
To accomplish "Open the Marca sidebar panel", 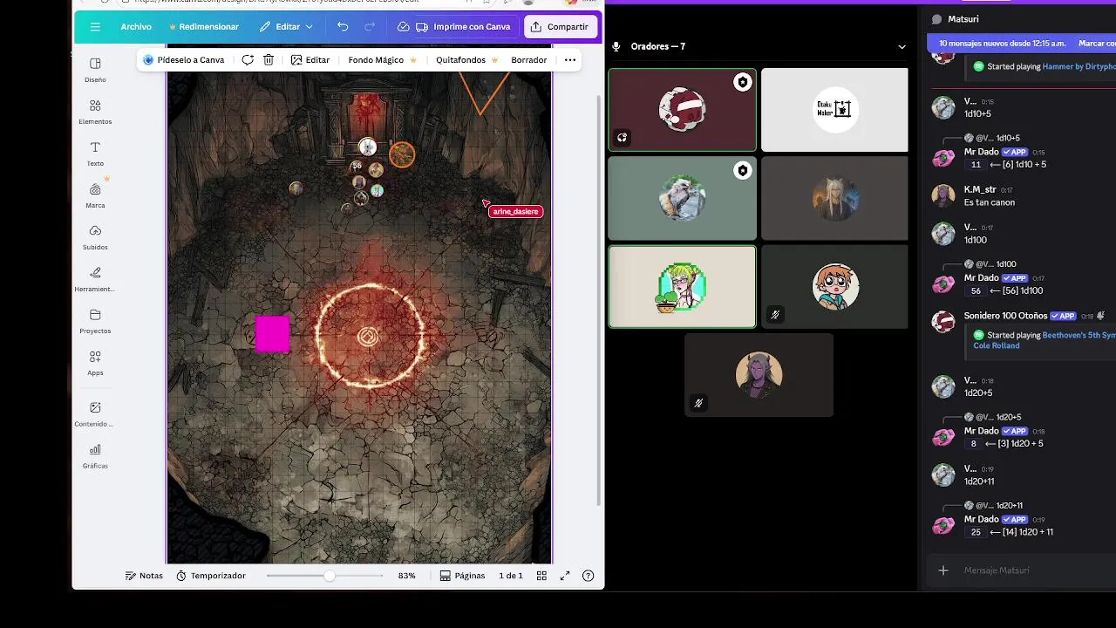I will pos(95,195).
